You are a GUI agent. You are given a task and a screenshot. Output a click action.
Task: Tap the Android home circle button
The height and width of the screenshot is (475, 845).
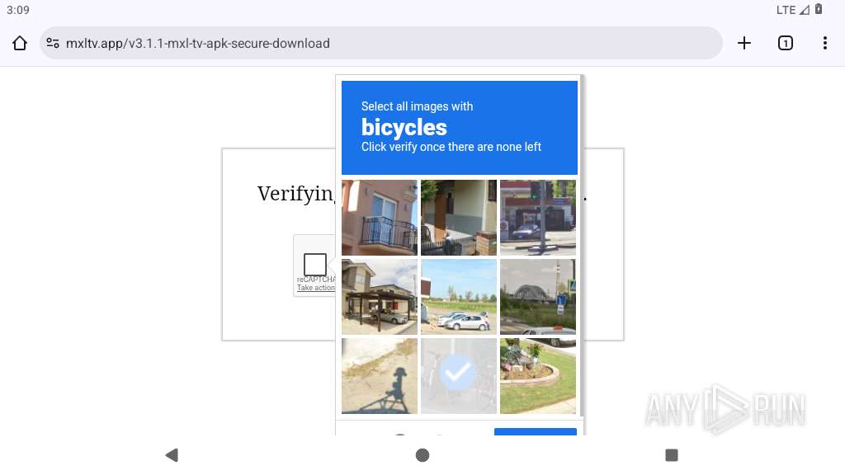point(422,455)
